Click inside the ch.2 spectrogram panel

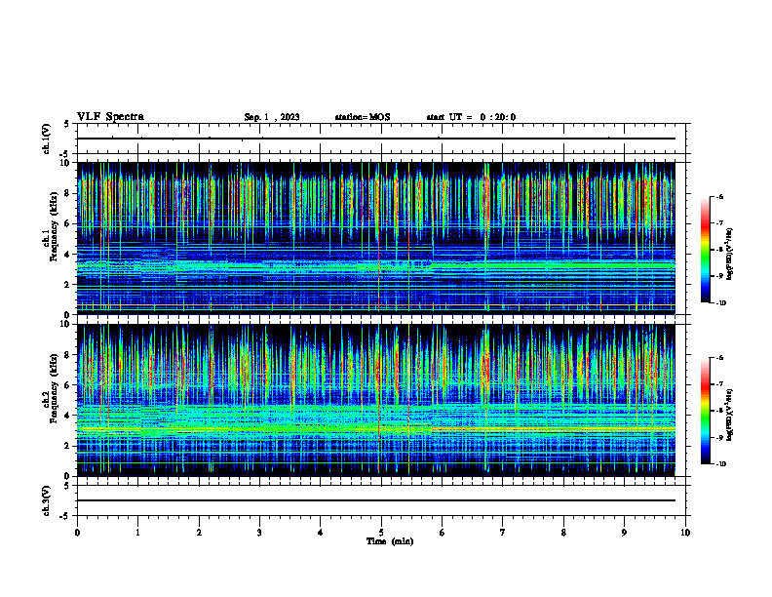(x=376, y=400)
